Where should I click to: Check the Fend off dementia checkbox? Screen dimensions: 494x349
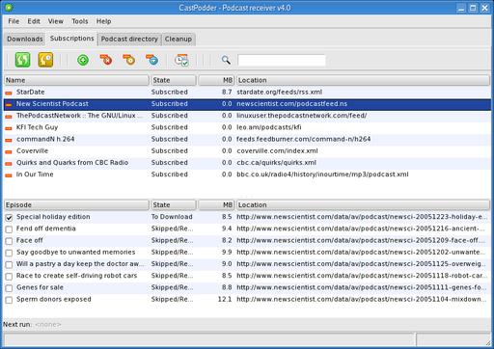pyautogui.click(x=9, y=229)
